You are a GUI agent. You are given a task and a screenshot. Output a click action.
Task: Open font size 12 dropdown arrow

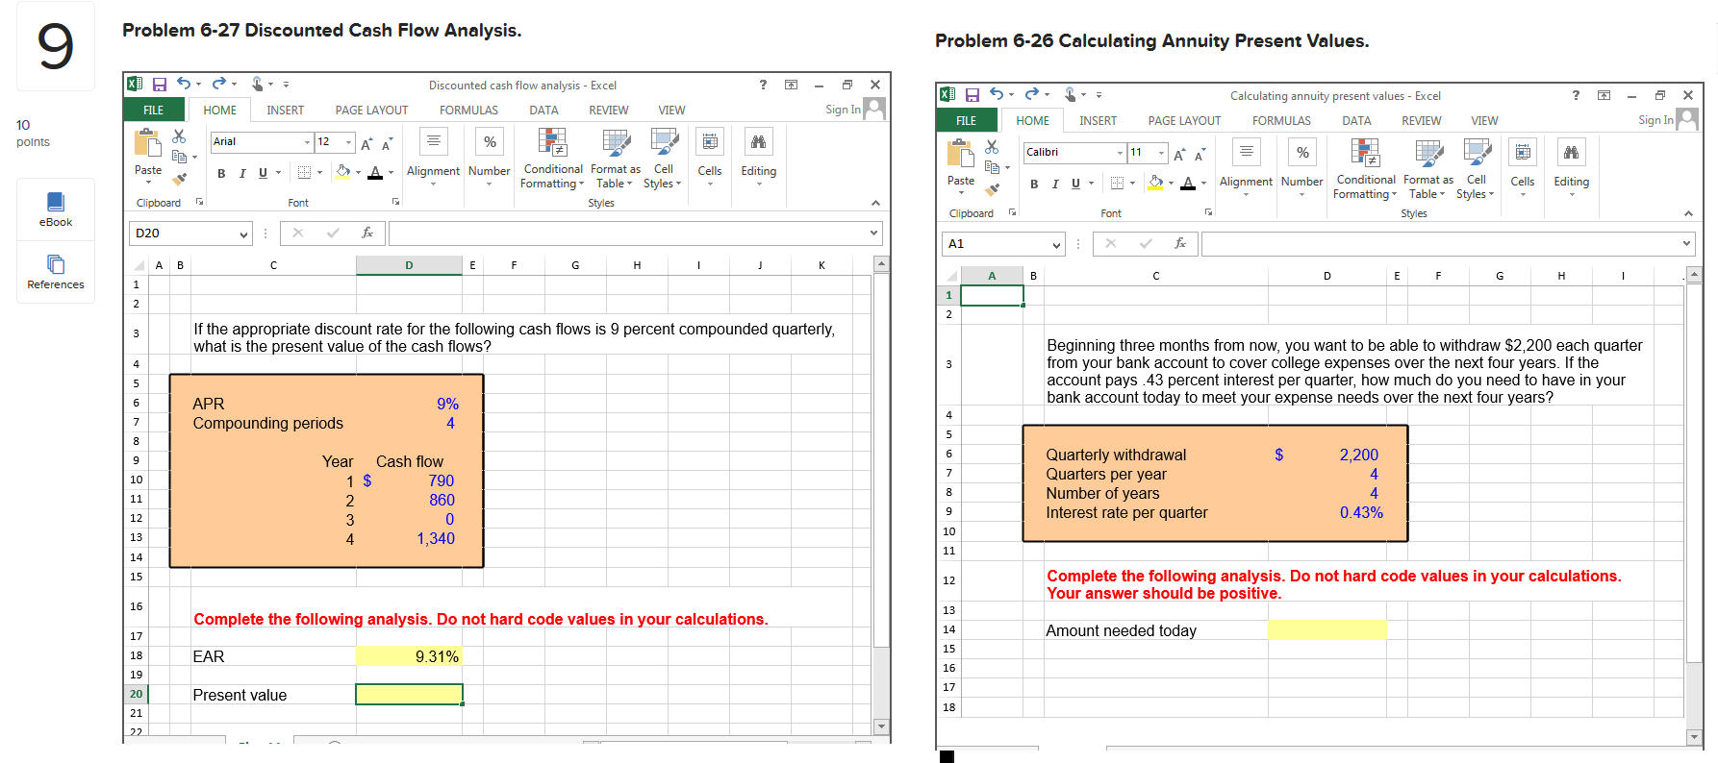tap(348, 142)
